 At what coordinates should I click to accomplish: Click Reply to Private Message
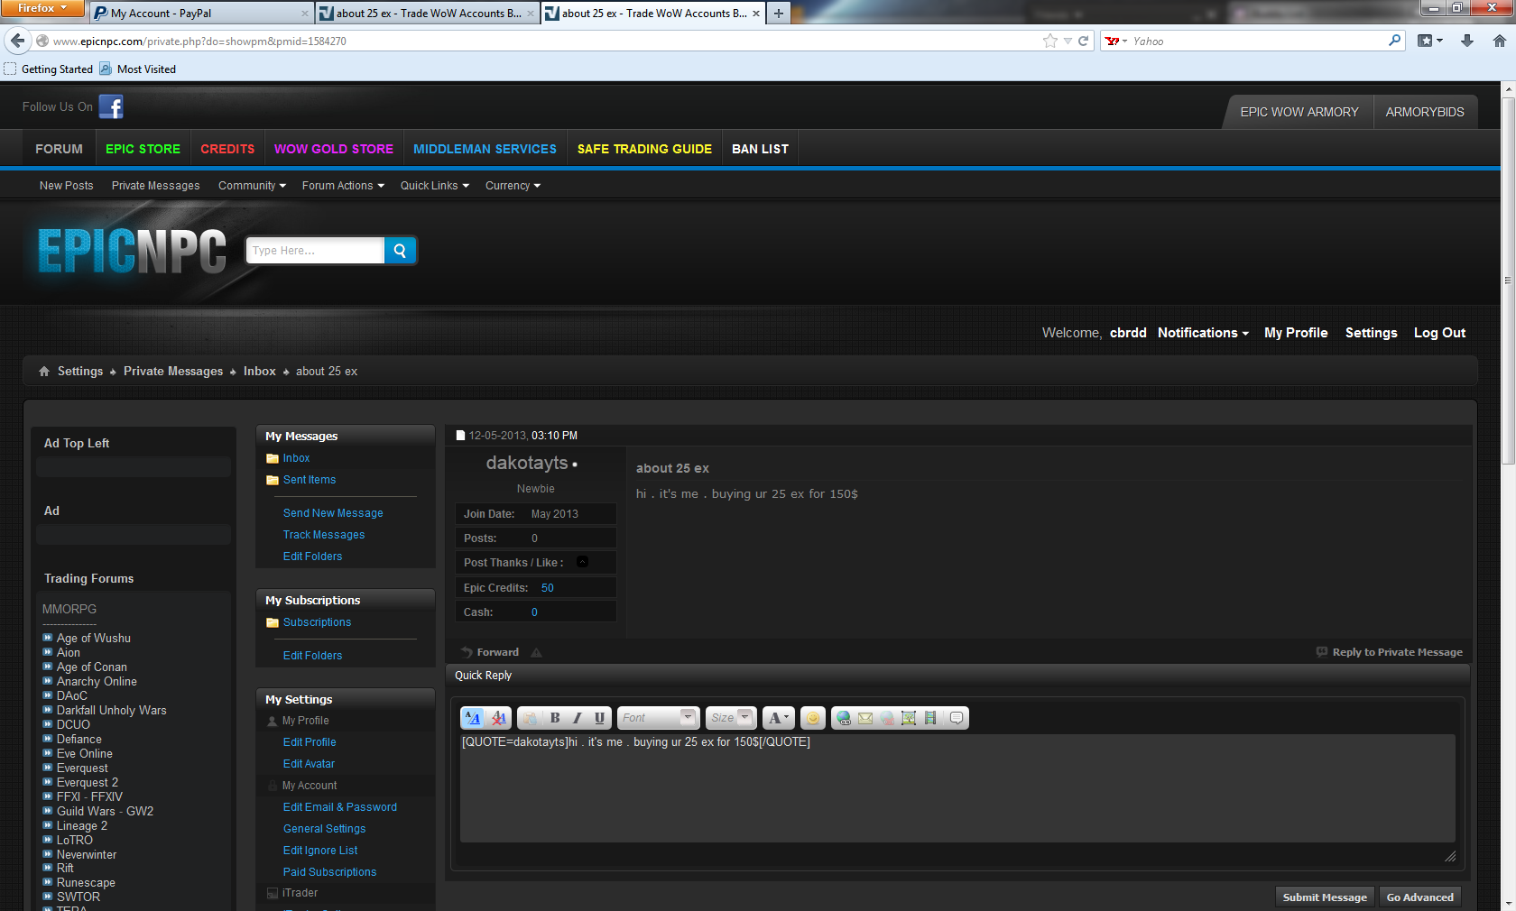point(1390,652)
